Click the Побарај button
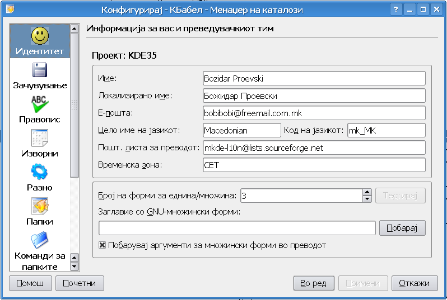 pos(402,228)
